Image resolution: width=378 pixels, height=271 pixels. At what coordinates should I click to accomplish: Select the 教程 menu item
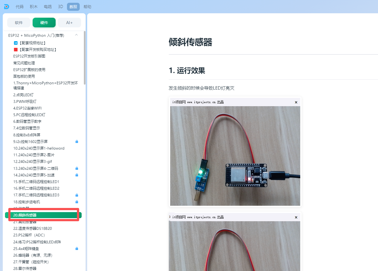pyautogui.click(x=73, y=7)
